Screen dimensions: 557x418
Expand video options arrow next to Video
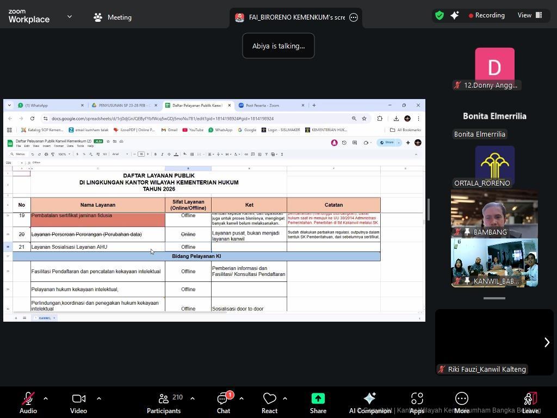click(x=99, y=398)
